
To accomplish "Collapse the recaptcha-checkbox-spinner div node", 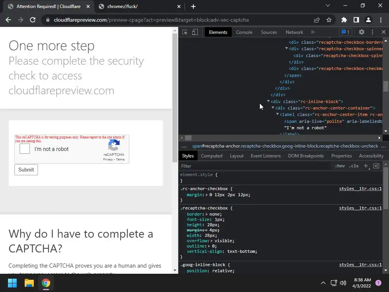I will 286,48.
